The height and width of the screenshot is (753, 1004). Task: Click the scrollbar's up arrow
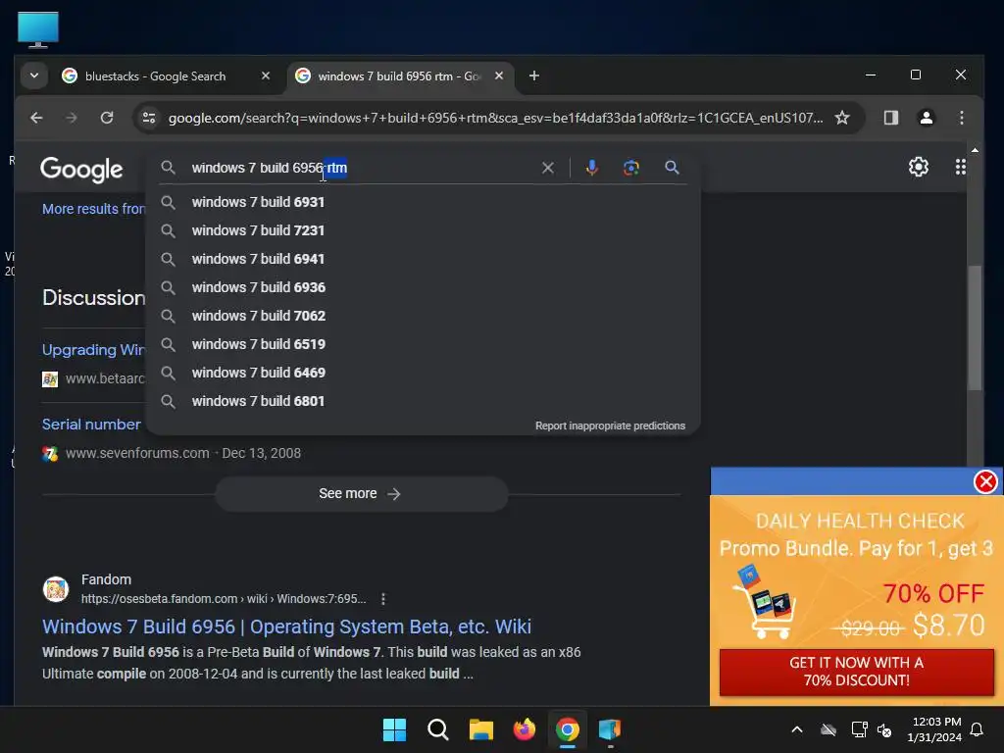pos(975,150)
